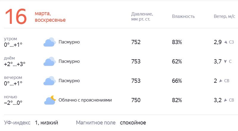Select the large date number 16
Viewport: 238px width, 131px height.
[x=16, y=16]
